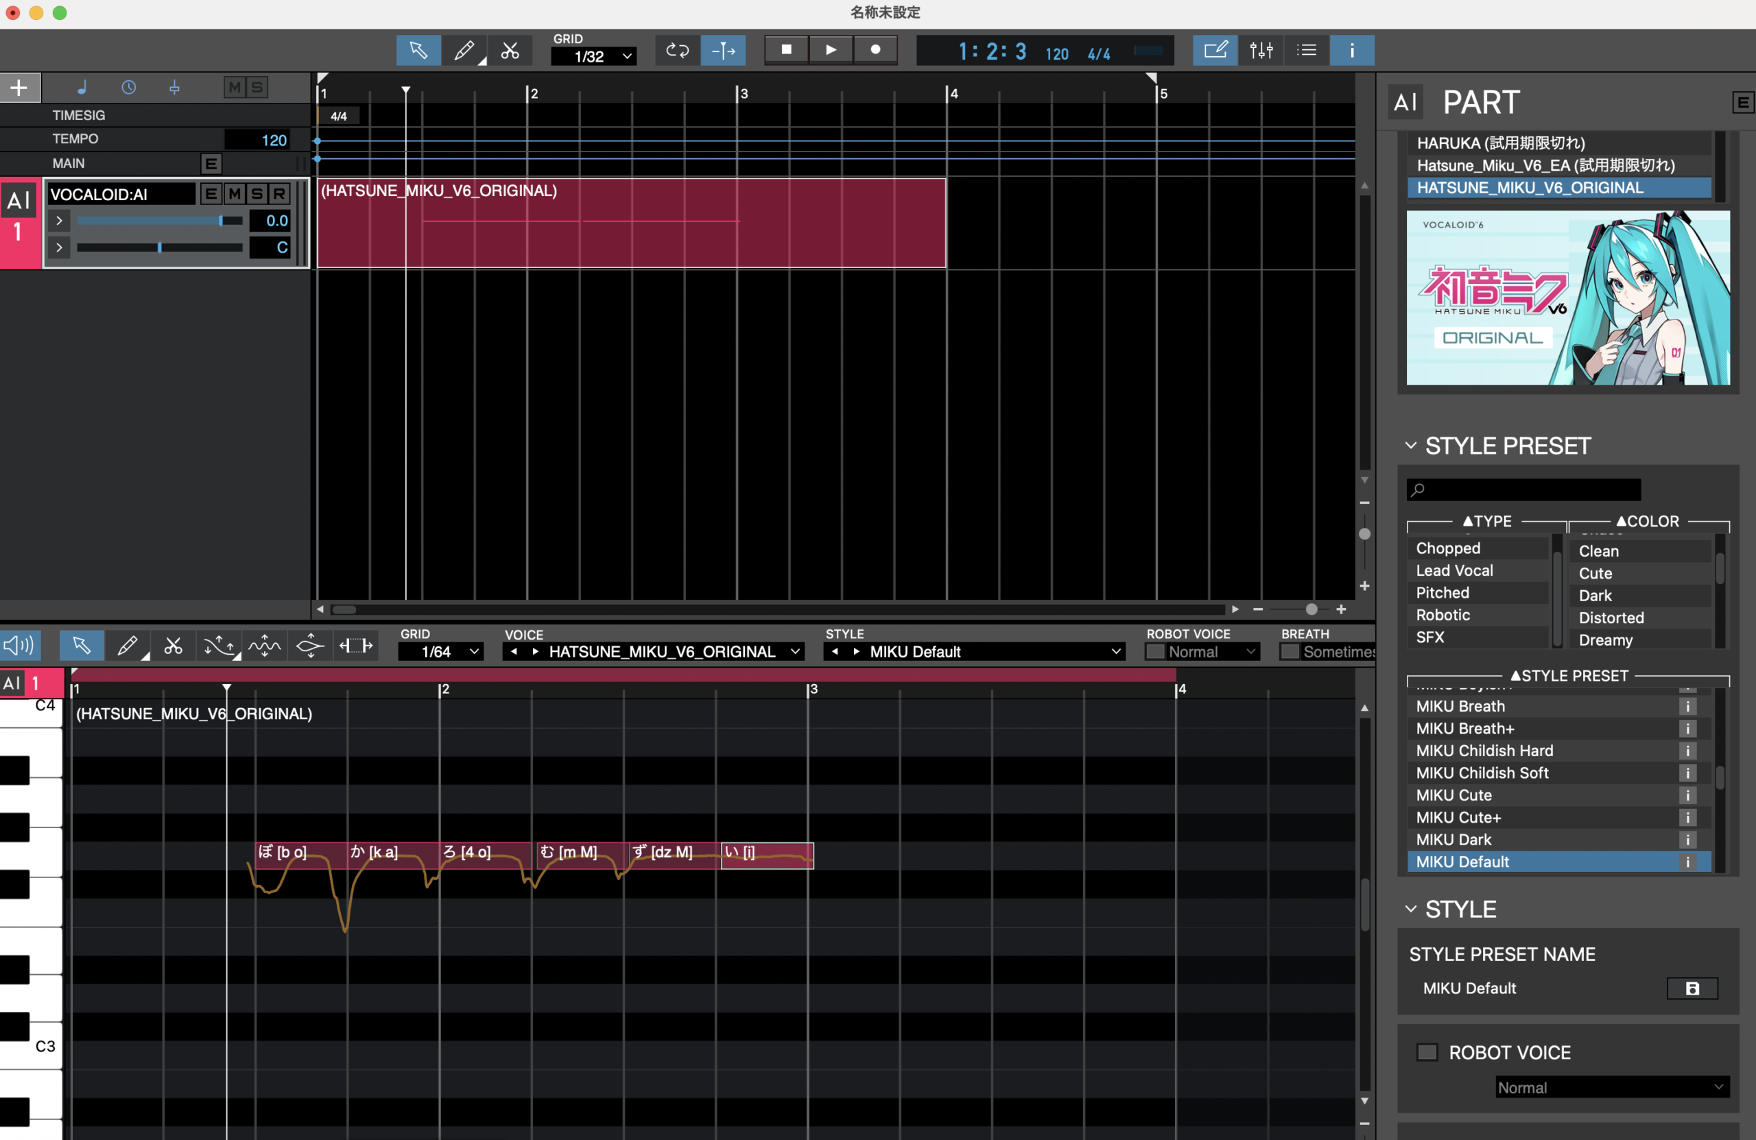
Task: Select the HATSUNE_MIKU_V6_ORIGINAL part in track area
Action: click(632, 223)
